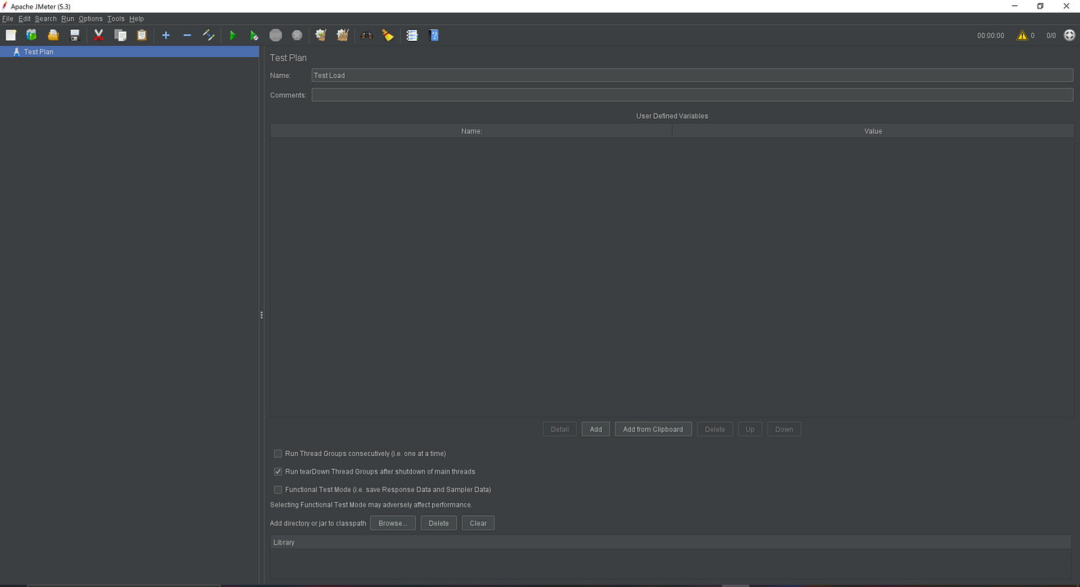Collapse all tree nodes with minus icon
1080x587 pixels.
187,35
